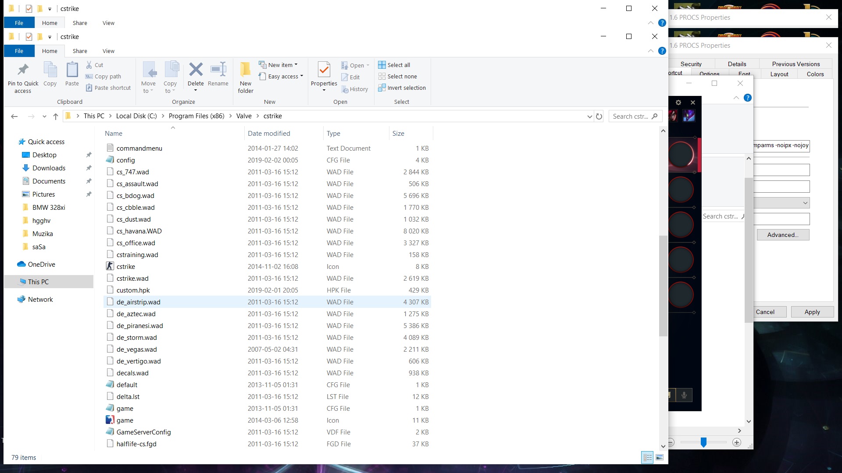Click the microphone button in dark panel
The width and height of the screenshot is (842, 473).
[x=684, y=395]
